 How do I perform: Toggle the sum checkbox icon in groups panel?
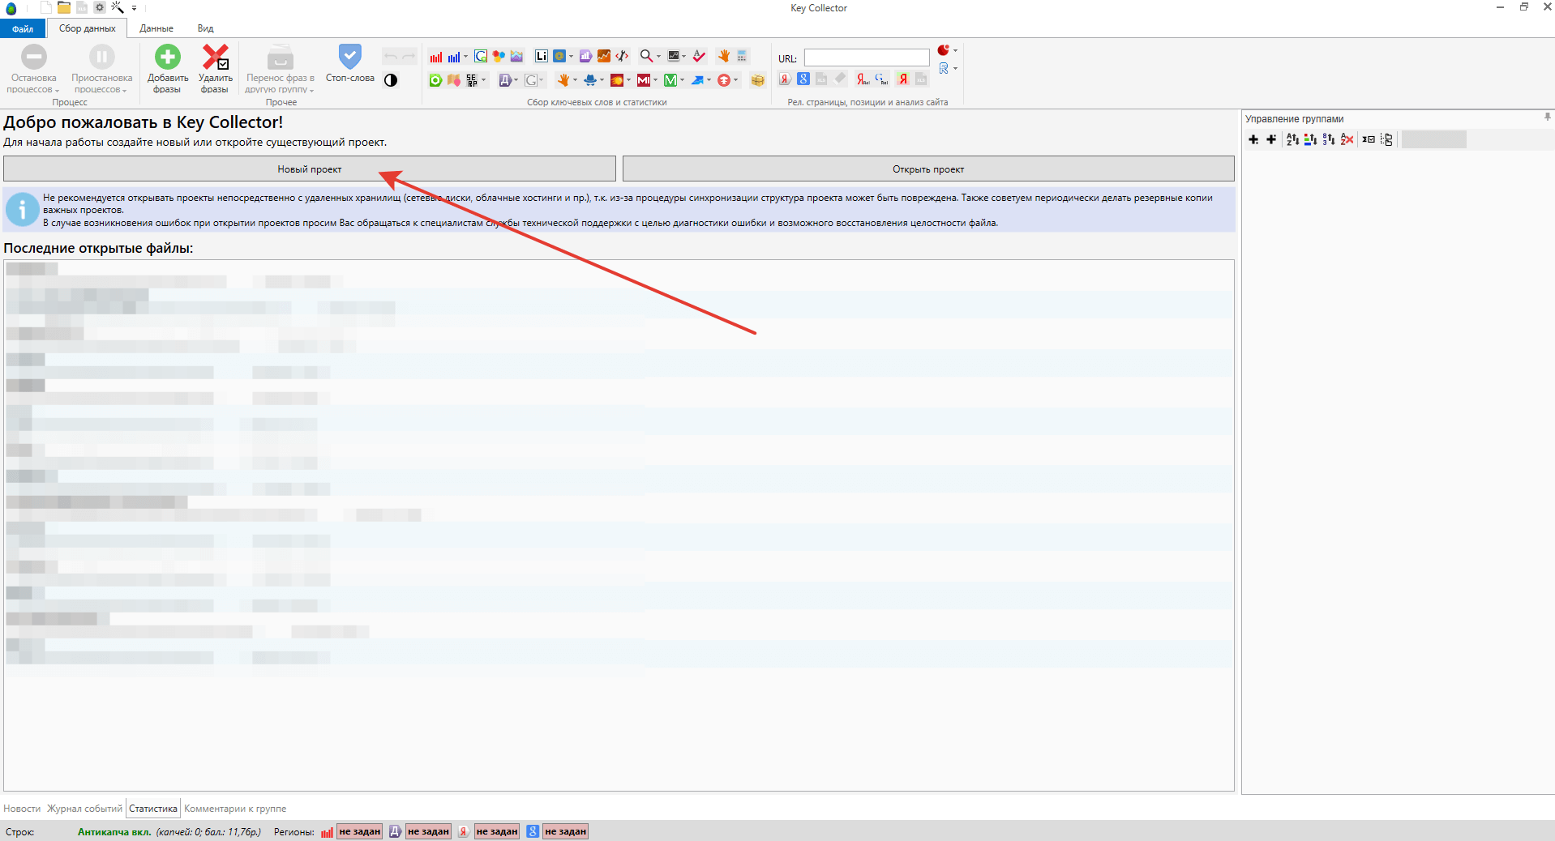[x=1369, y=139]
